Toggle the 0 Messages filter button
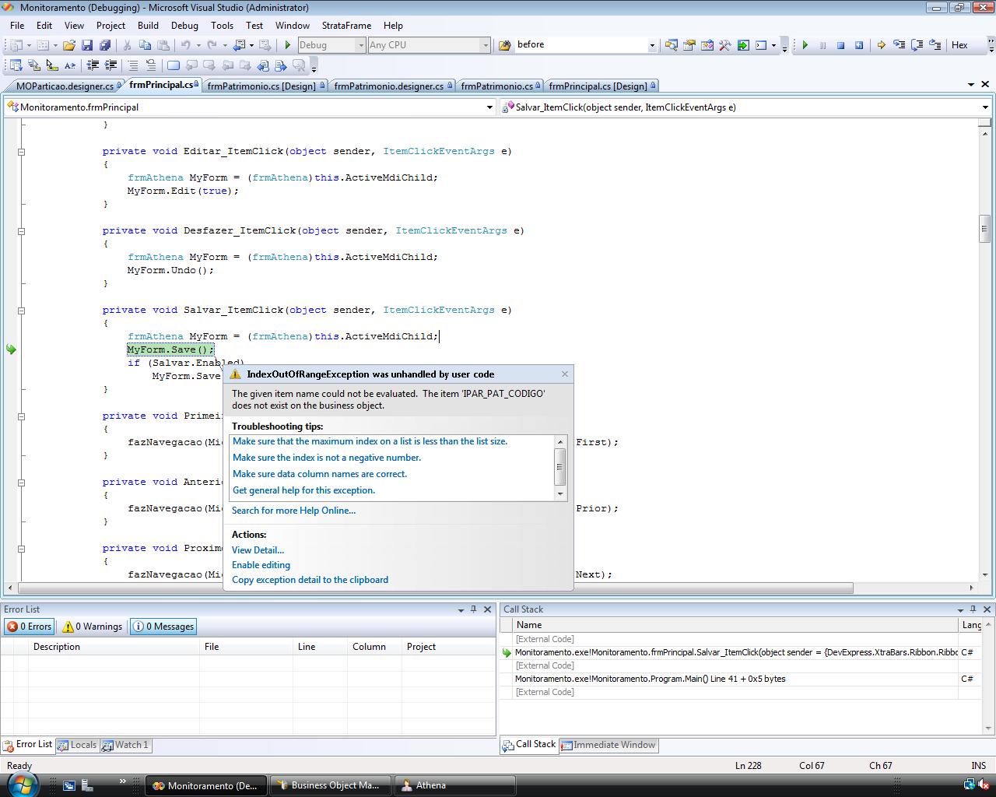The height and width of the screenshot is (797, 996). pyautogui.click(x=163, y=627)
